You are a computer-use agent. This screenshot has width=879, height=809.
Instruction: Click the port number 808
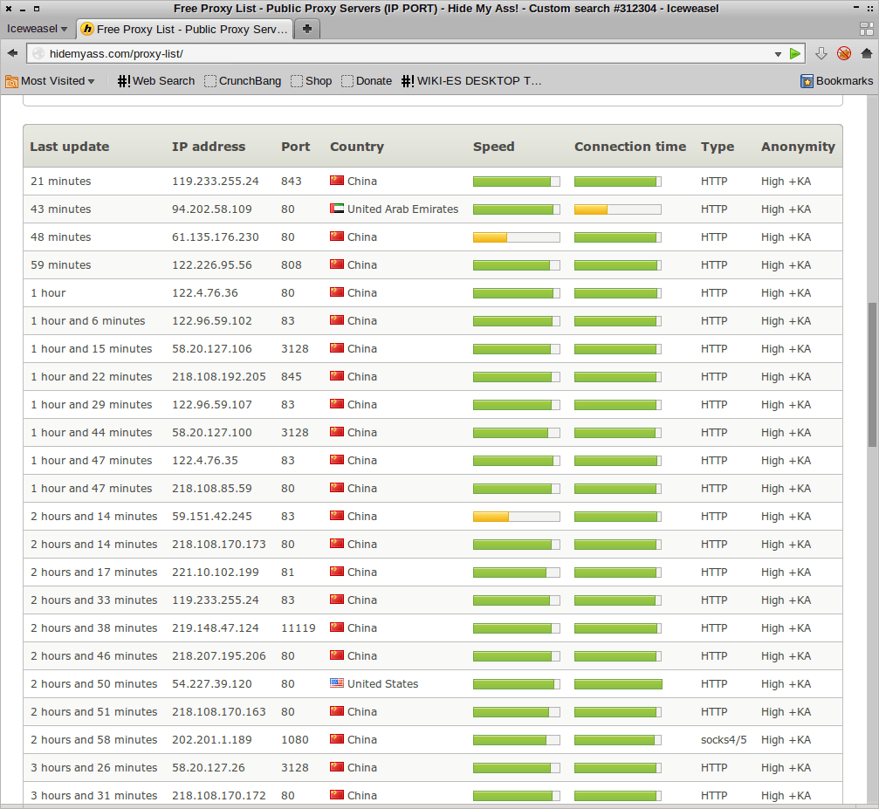[x=291, y=264]
